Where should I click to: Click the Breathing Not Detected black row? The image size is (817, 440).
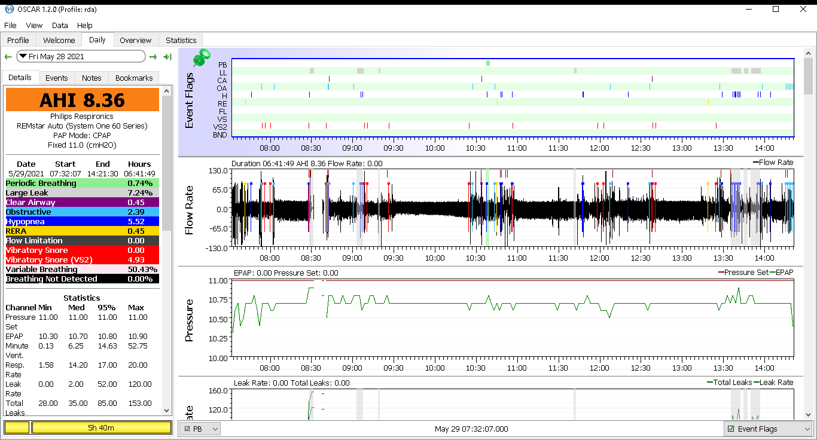tap(83, 279)
